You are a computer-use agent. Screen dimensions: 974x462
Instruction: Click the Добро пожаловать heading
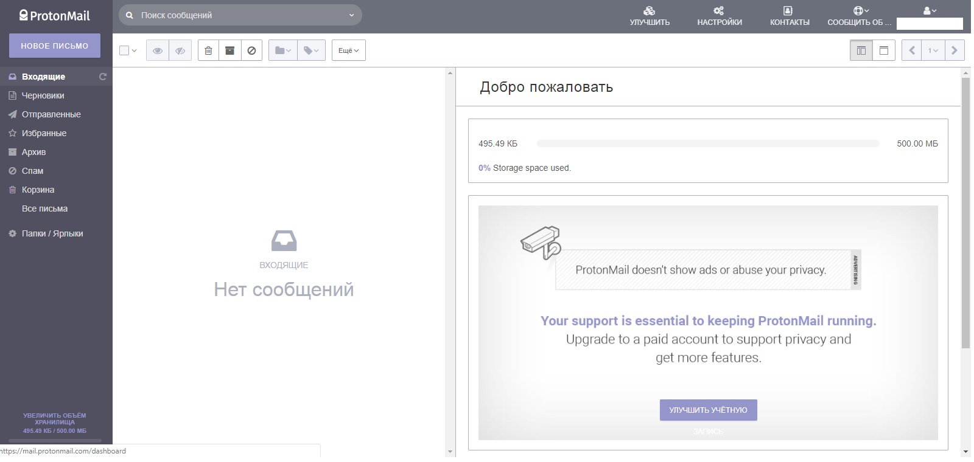pyautogui.click(x=546, y=87)
